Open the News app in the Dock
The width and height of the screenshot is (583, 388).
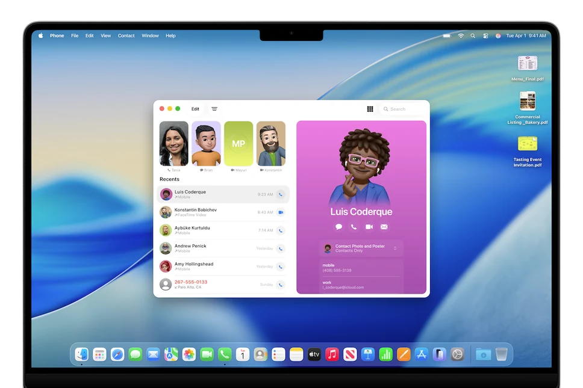[350, 354]
